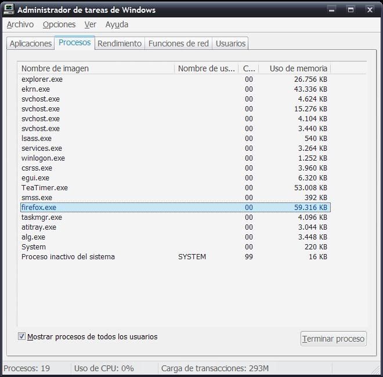Click Procesos: 19 in status bar
Viewport: 383px width, 377px height.
tap(27, 368)
